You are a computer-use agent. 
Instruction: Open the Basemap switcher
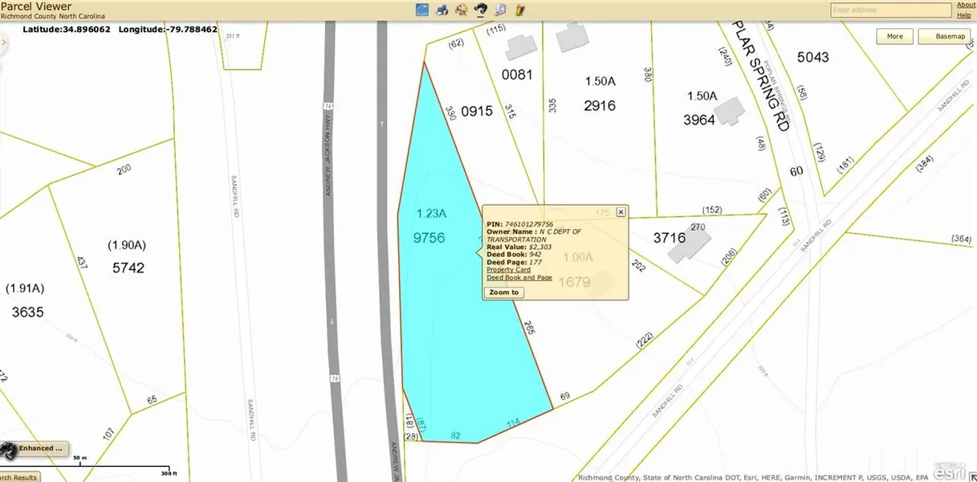click(x=948, y=36)
